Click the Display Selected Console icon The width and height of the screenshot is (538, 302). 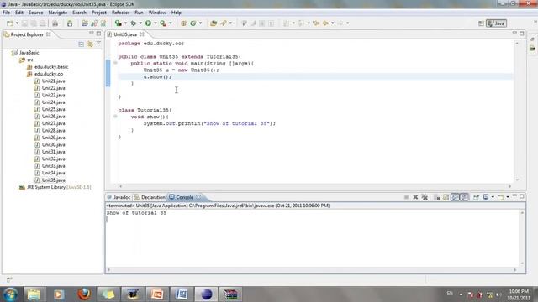[x=486, y=197]
